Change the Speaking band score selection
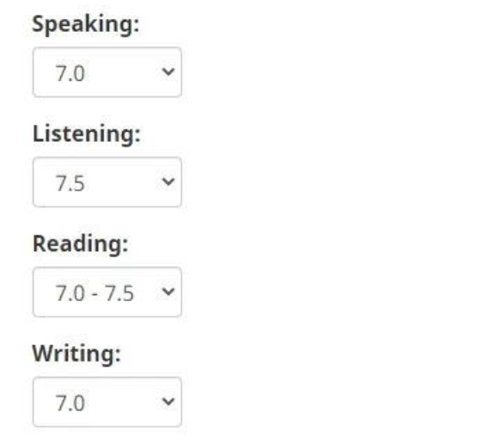This screenshot has width=477, height=438. click(107, 72)
